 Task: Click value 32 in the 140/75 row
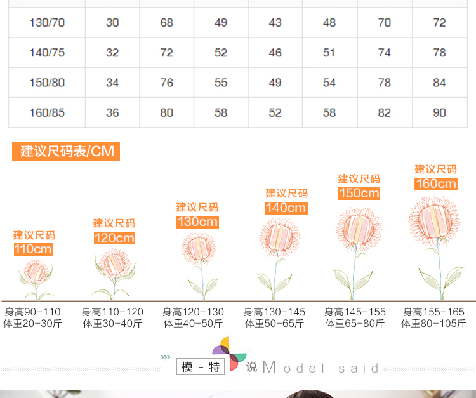click(112, 53)
